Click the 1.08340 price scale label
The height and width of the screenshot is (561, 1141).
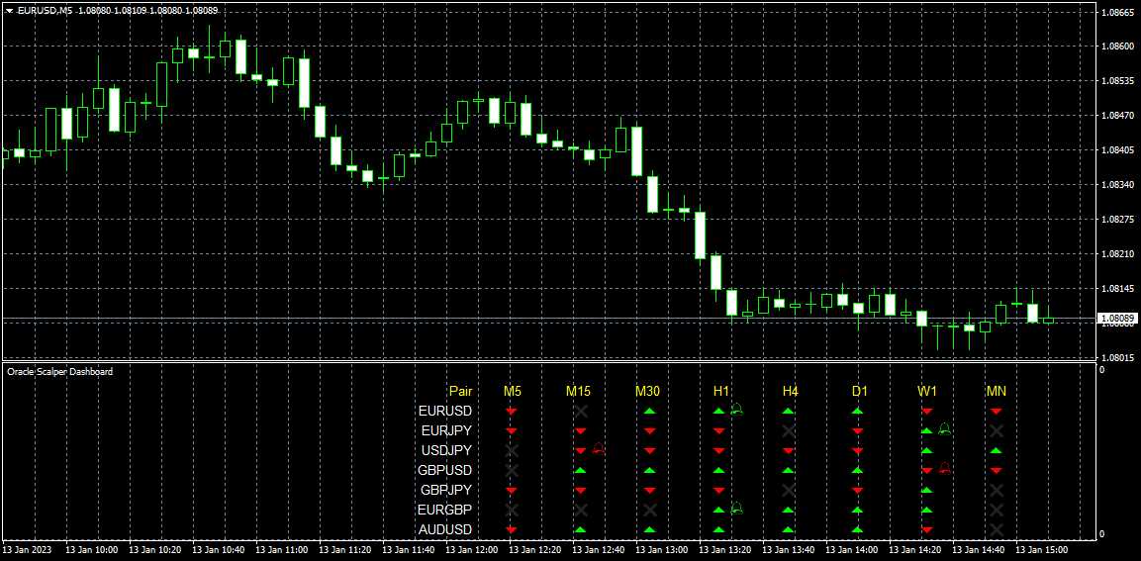coord(1117,185)
